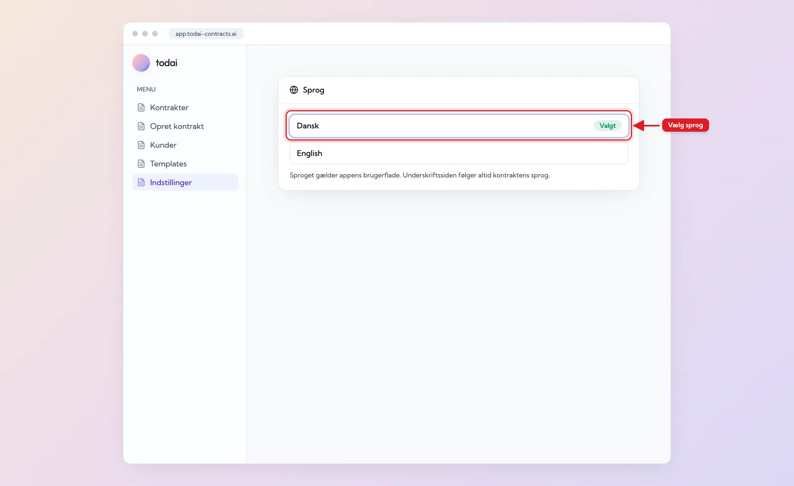Image resolution: width=794 pixels, height=486 pixels.
Task: Open the Kontrakter menu item
Action: tap(185, 108)
